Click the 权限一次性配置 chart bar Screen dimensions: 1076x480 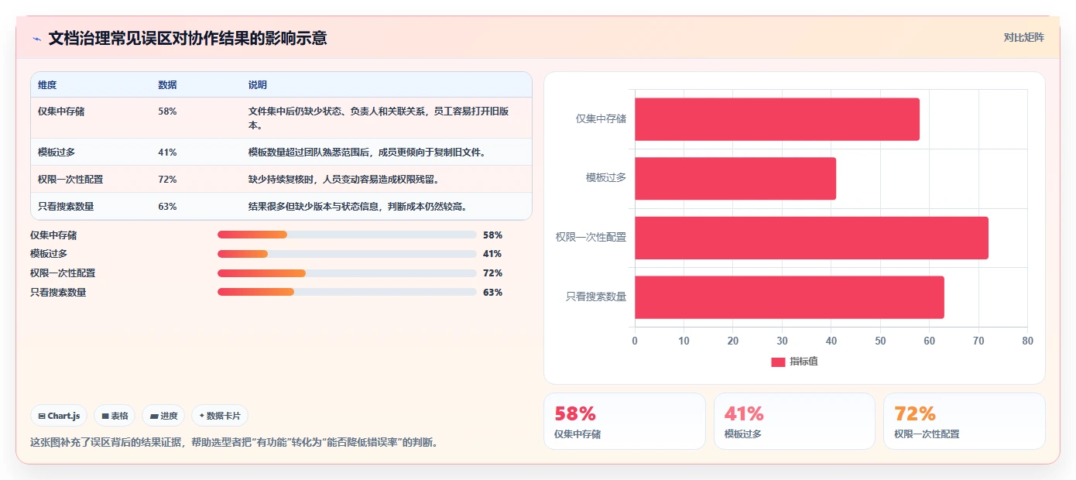811,238
